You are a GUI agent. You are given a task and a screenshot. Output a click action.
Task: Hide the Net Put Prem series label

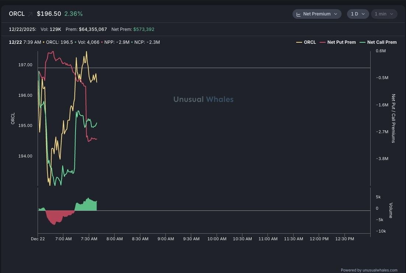click(x=341, y=42)
